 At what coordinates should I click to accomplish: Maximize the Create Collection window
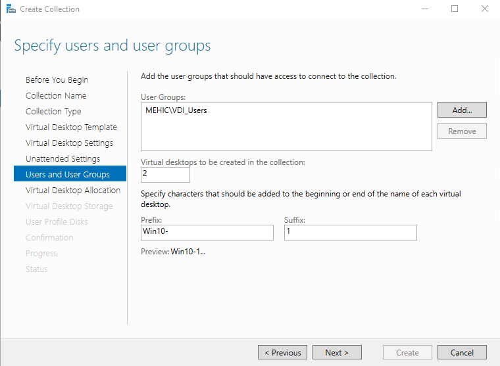point(455,9)
